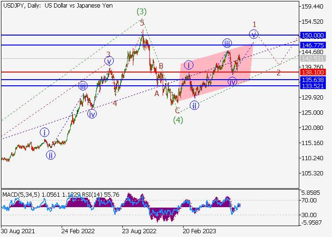
Task: Click the 70.00 RSI level value
Action: tap(309, 200)
